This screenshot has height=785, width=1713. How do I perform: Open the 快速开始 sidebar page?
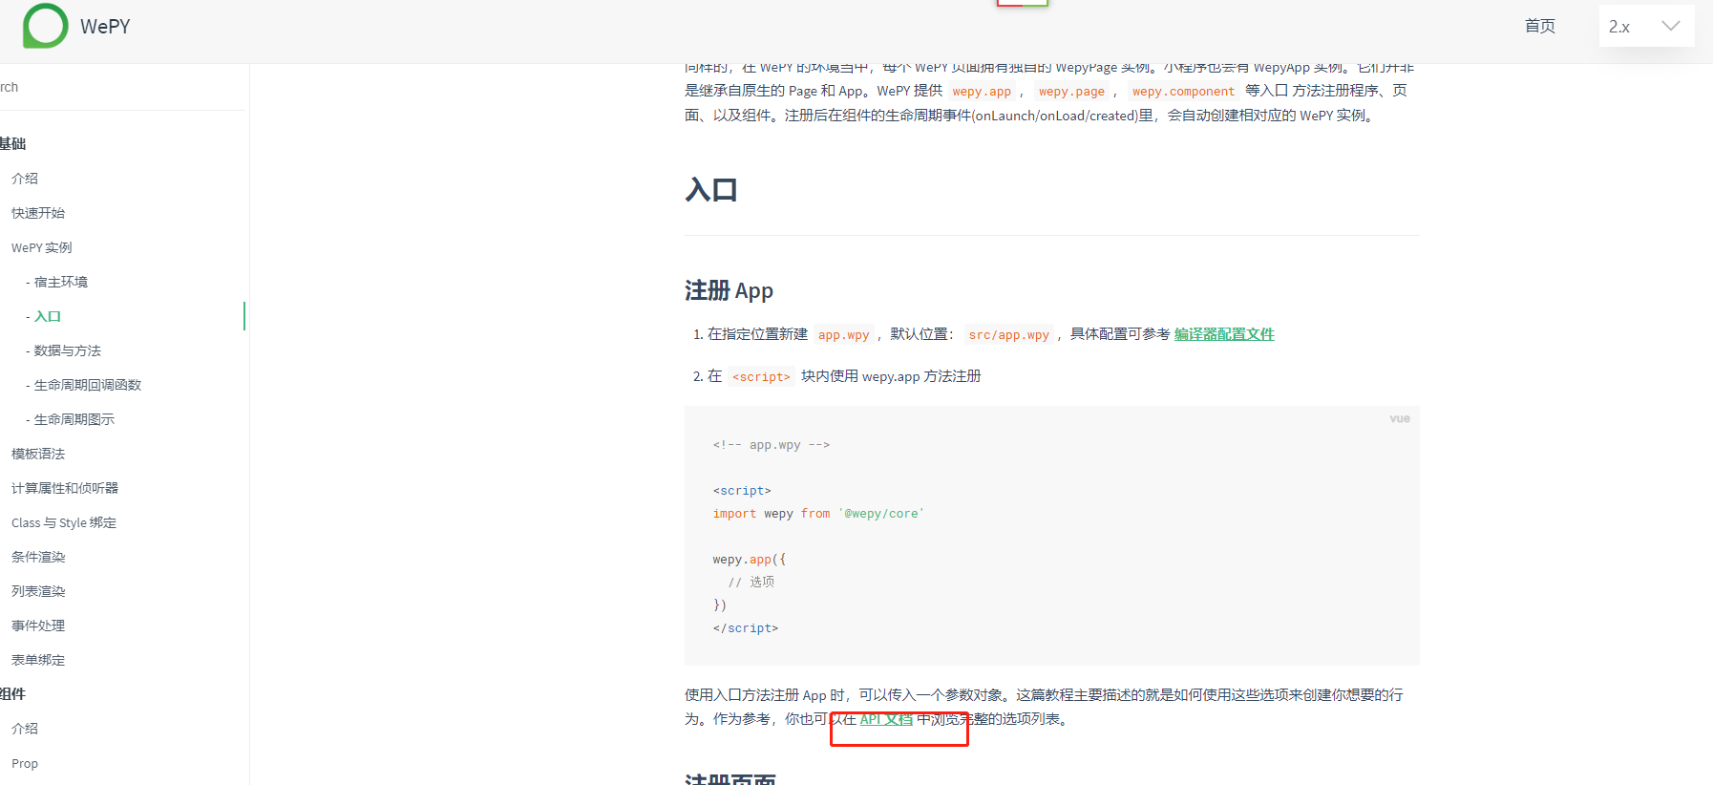(38, 213)
